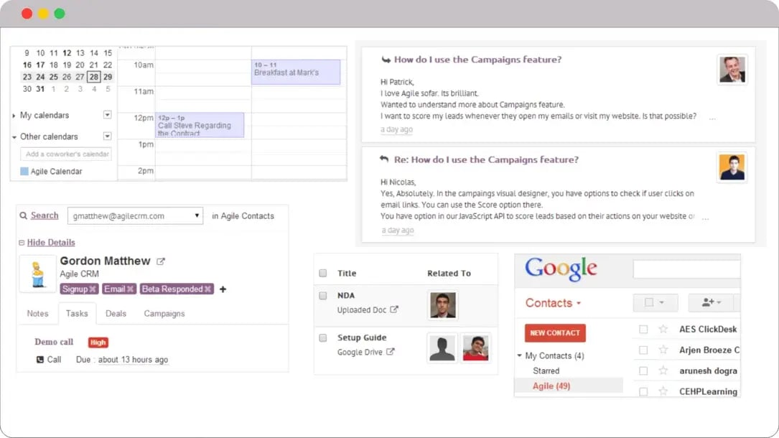Screen dimensions: 779x438
Task: Open the Other calendars dropdown menu arrow
Action: (x=107, y=136)
